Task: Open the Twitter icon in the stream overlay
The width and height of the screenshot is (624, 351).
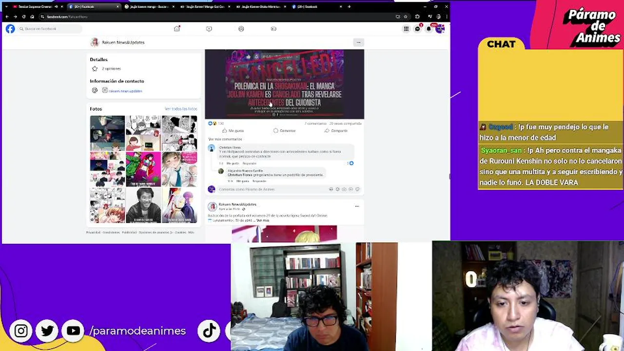Action: point(47,331)
